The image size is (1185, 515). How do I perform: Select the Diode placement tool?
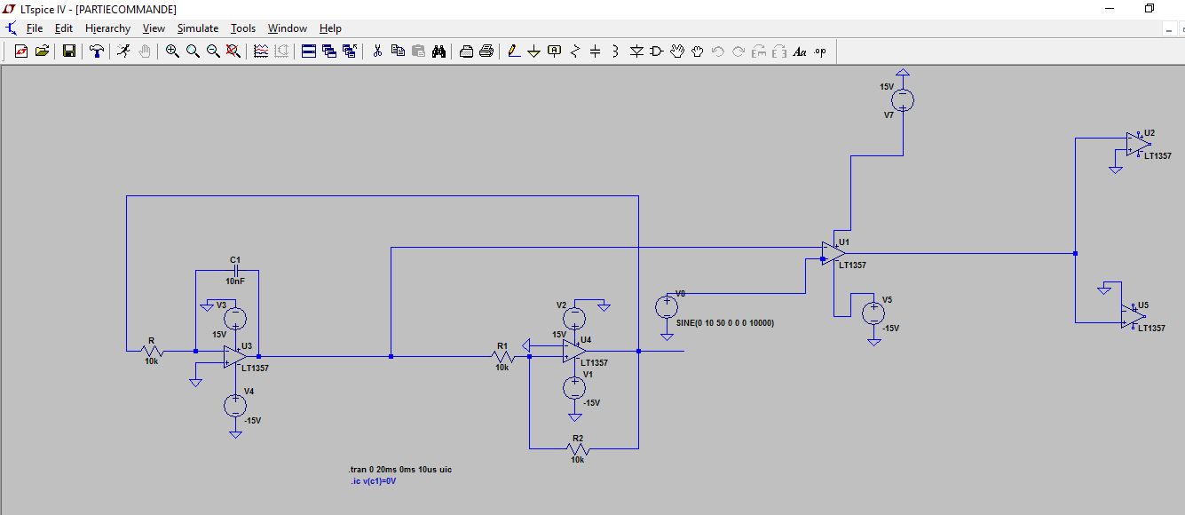pyautogui.click(x=636, y=51)
